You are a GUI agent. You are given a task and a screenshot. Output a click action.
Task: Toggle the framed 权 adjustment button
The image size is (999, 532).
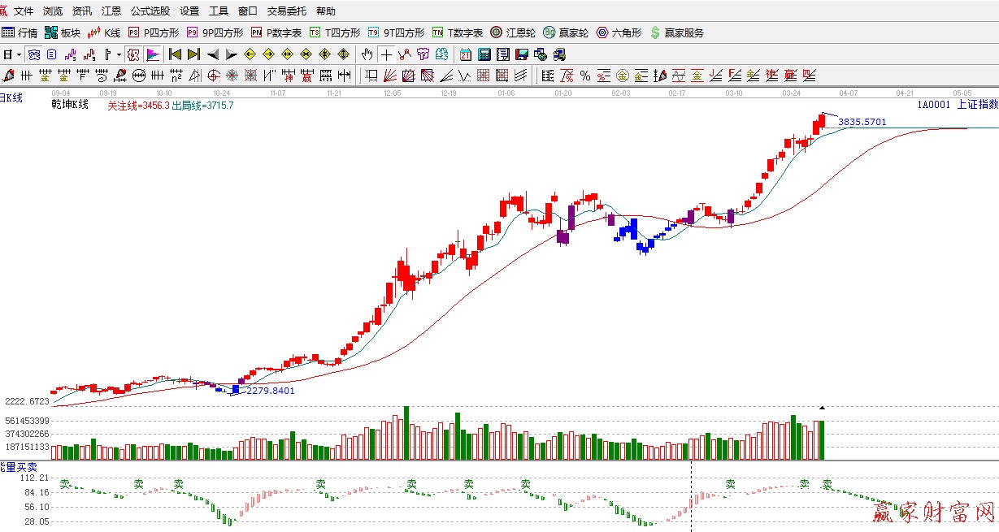coord(132,54)
